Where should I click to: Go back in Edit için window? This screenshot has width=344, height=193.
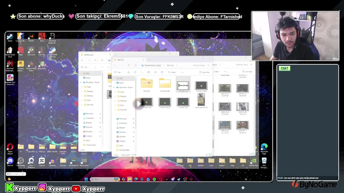[116, 65]
